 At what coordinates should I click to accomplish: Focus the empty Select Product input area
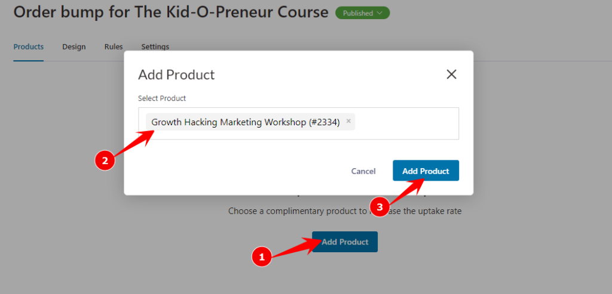coord(406,123)
